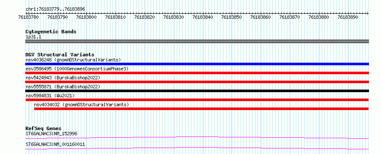Open variant esv3586495 label
This screenshot has height=154, width=381.
click(x=77, y=69)
